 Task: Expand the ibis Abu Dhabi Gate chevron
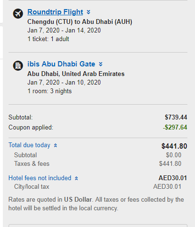click(x=101, y=64)
